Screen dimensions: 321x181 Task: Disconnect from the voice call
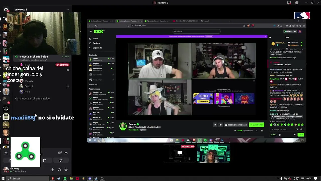coord(66,153)
